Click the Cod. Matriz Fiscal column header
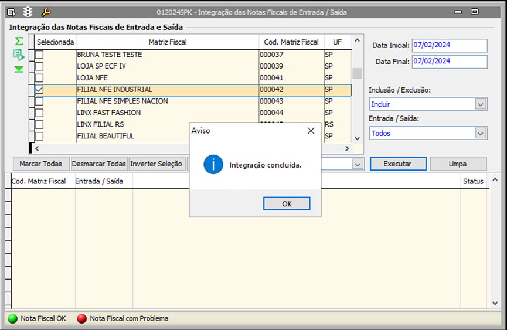507x330 pixels. (291, 42)
